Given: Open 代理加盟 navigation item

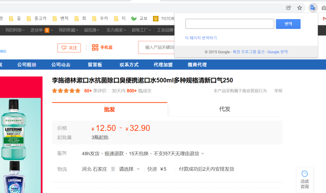Looking at the screenshot, I should click(163, 65).
